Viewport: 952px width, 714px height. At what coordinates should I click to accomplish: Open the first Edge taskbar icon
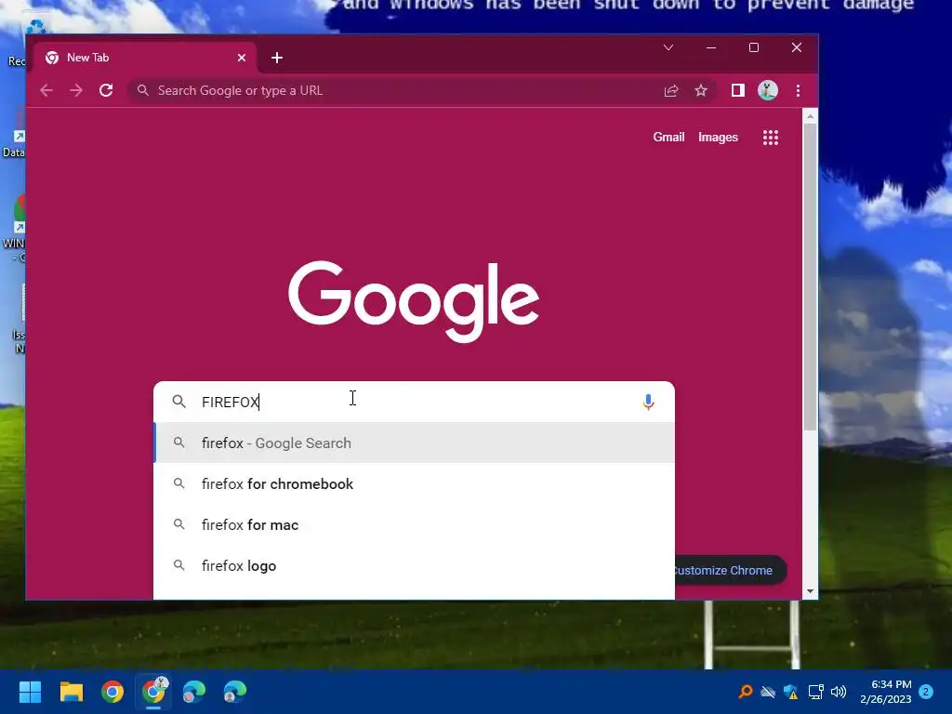pyautogui.click(x=194, y=692)
